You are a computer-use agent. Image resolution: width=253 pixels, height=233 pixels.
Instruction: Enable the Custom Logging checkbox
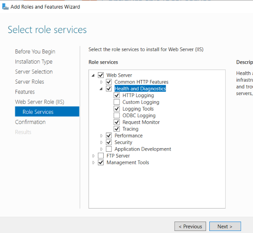coord(117,102)
